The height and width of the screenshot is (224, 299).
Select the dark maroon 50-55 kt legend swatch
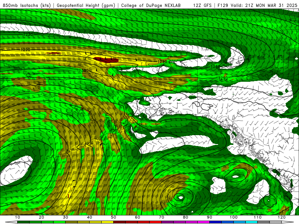(119, 222)
